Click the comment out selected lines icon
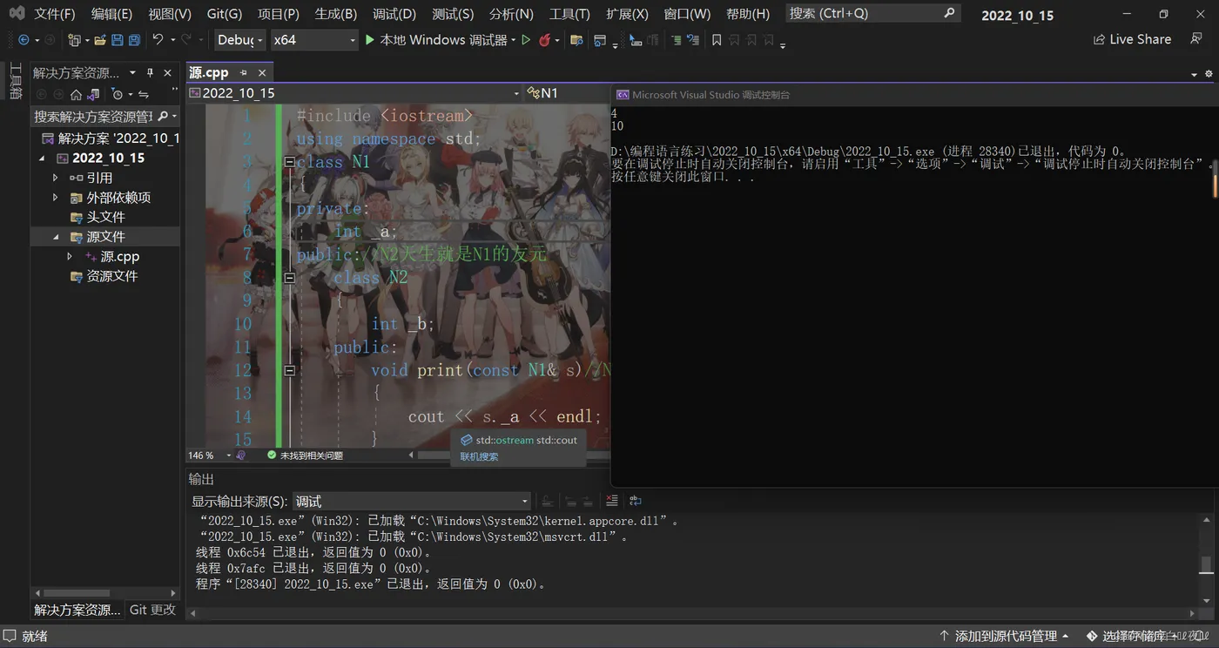Image resolution: width=1219 pixels, height=648 pixels. point(676,40)
